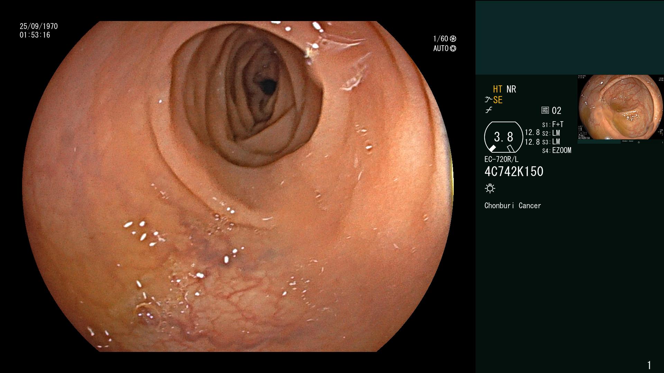This screenshot has height=373, width=664.
Task: Click the AUTO iris mode text
Action: (x=441, y=48)
